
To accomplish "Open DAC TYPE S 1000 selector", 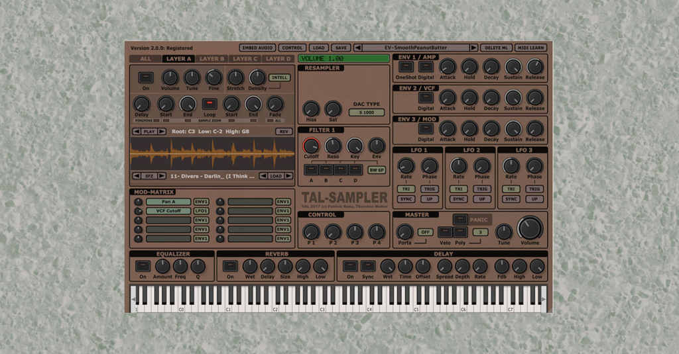I will coord(366,112).
